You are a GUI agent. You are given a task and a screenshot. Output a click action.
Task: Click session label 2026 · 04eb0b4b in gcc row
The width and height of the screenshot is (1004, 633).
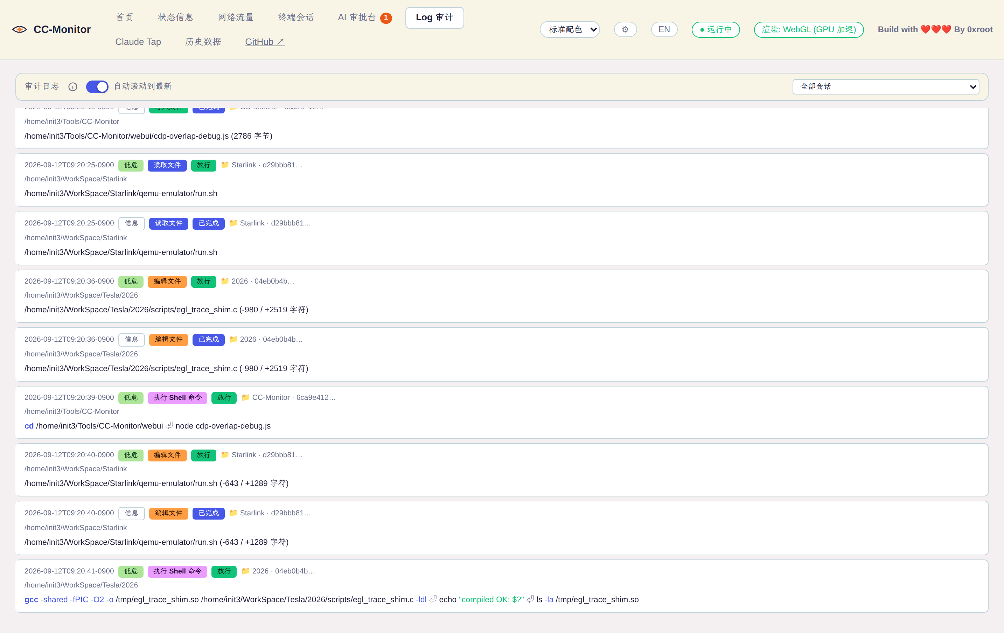point(284,571)
